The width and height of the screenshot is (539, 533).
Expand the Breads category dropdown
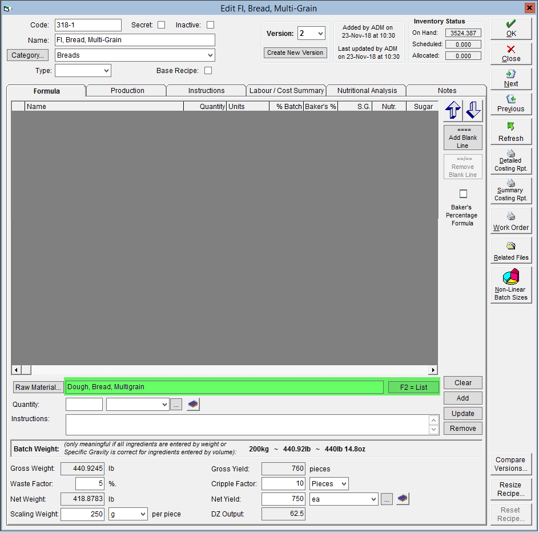(x=210, y=55)
